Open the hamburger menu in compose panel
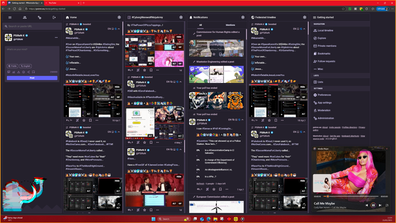The image size is (396, 223). (x=10, y=17)
